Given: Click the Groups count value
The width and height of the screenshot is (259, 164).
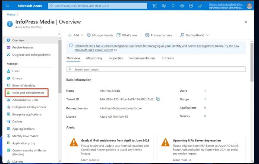Looking at the screenshot, I should (x=205, y=99).
